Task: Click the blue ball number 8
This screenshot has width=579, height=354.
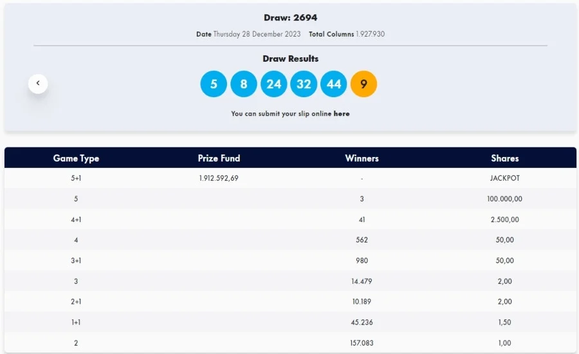Action: [244, 84]
